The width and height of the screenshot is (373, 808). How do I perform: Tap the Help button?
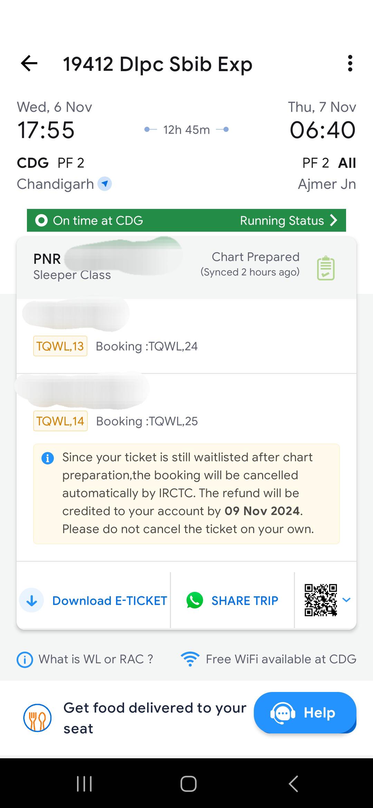(x=305, y=713)
